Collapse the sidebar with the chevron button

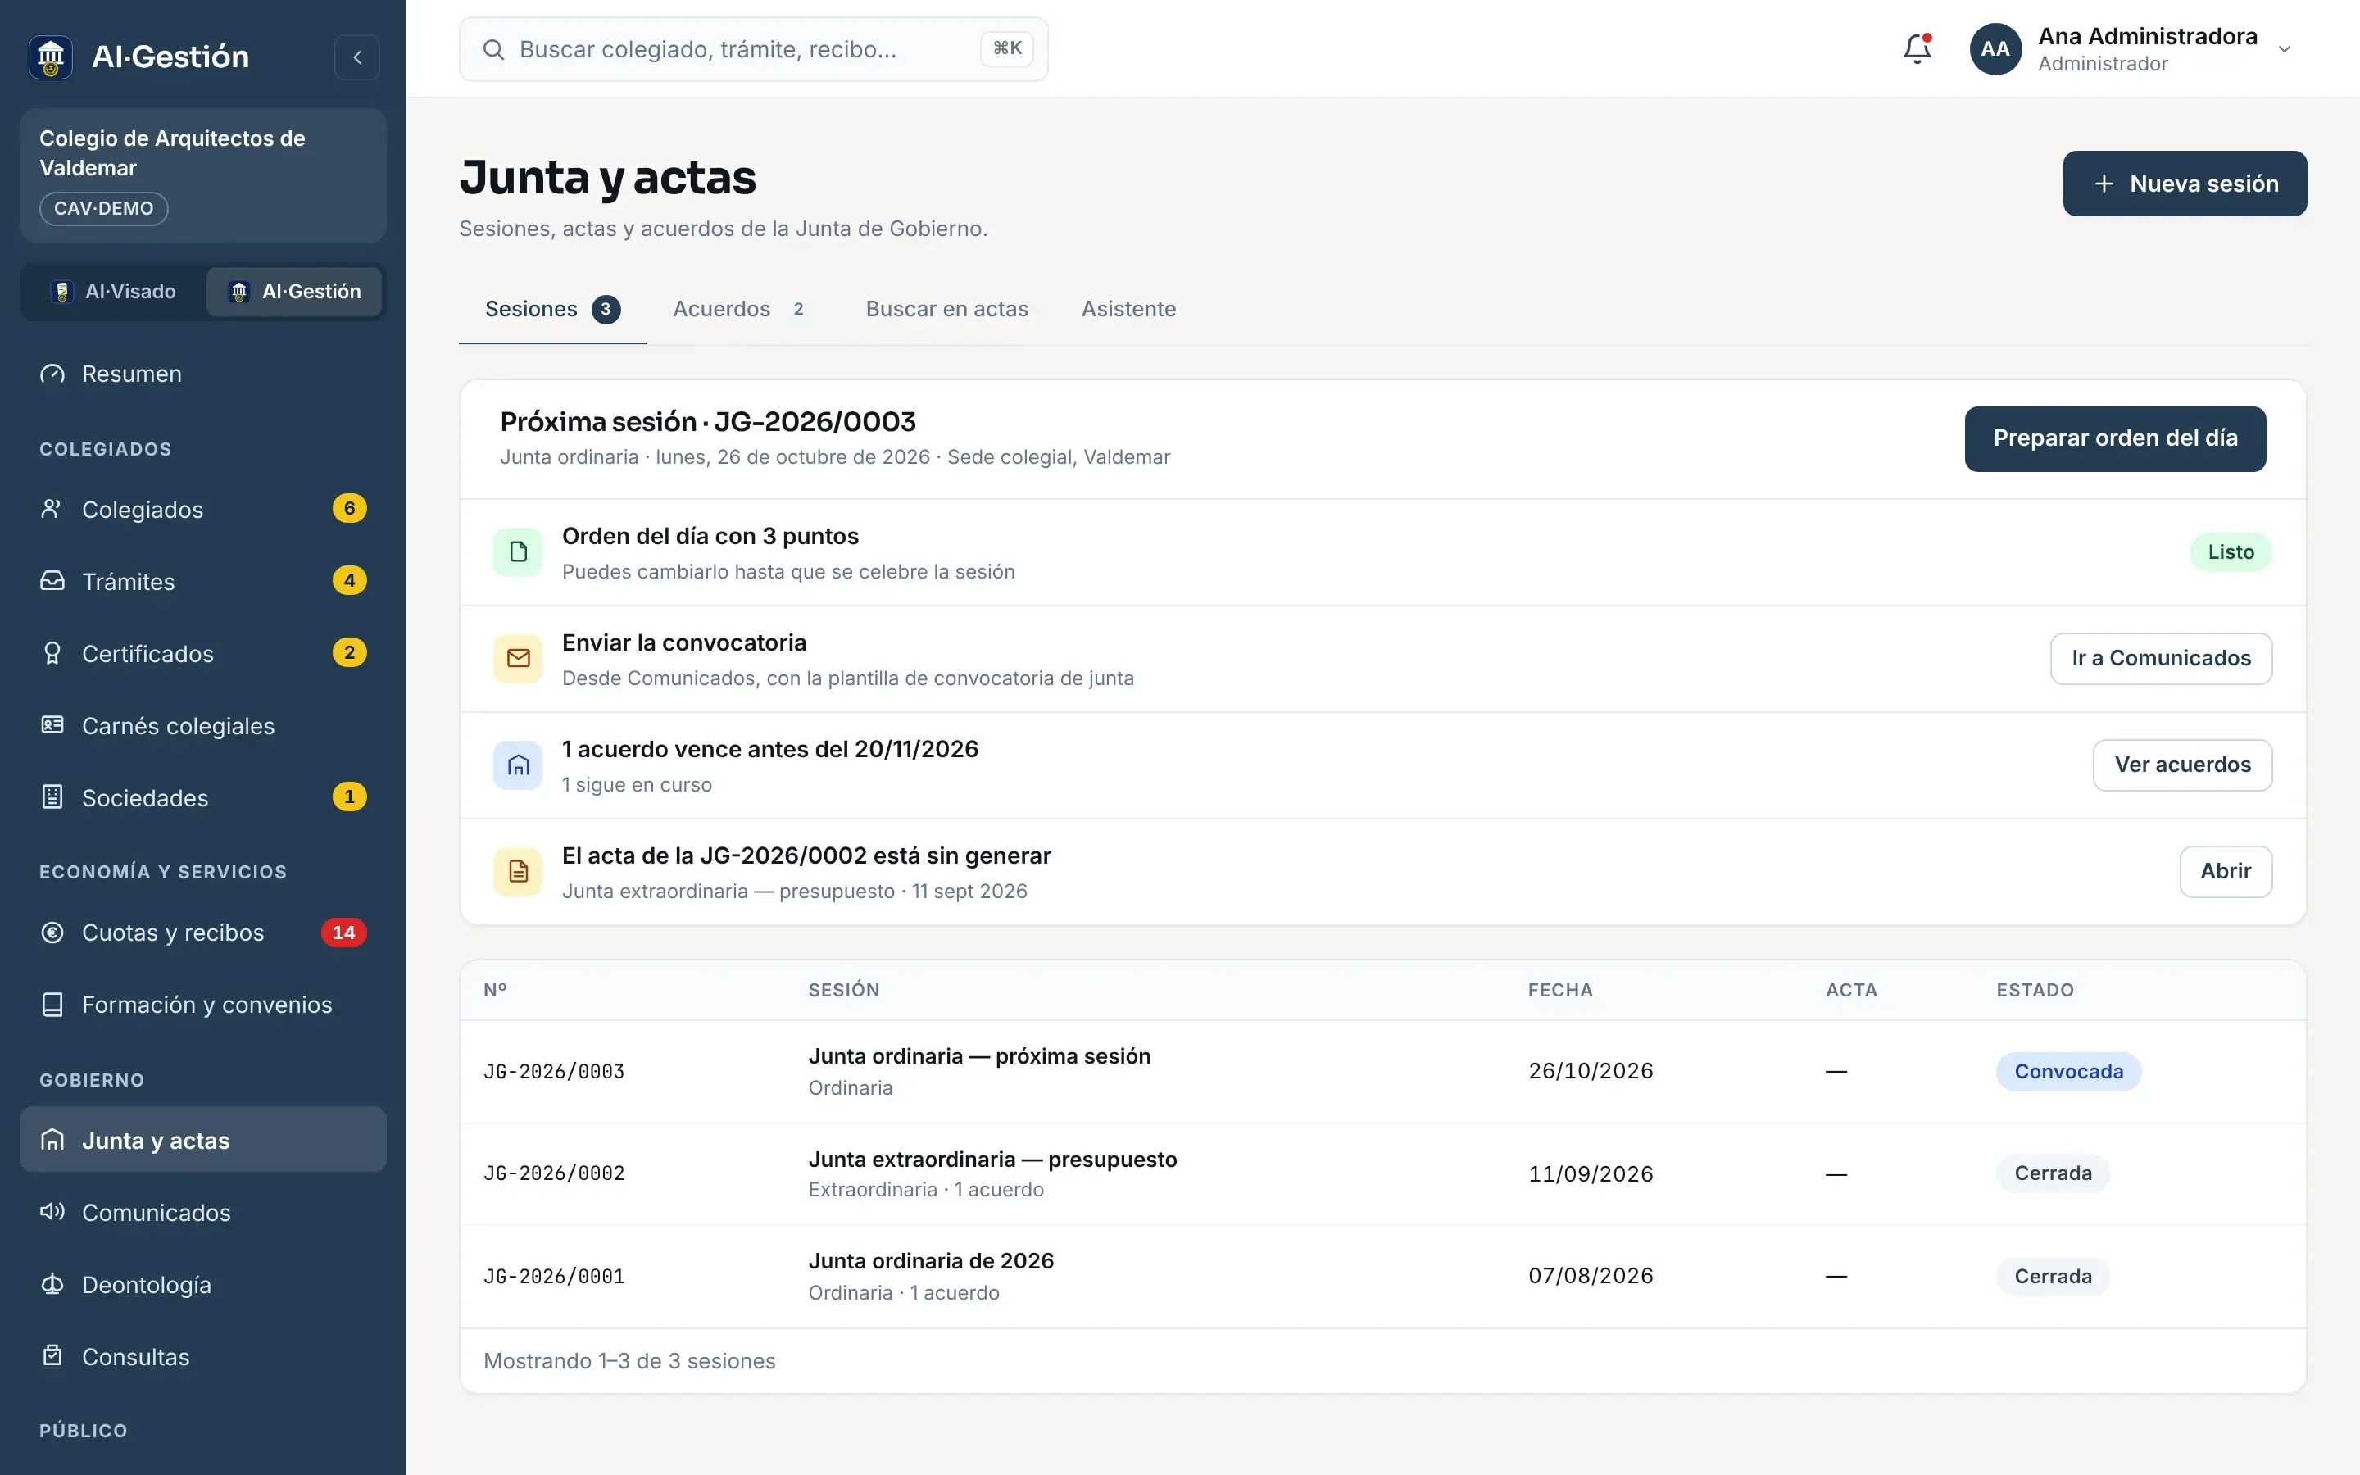click(357, 57)
